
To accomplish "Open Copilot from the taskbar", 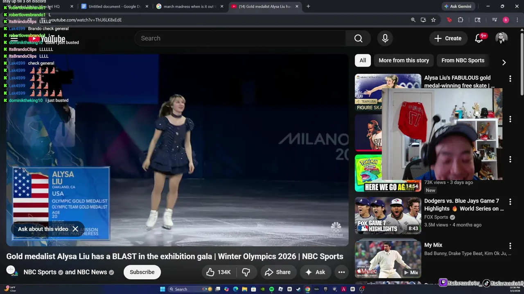I will click(x=226, y=289).
